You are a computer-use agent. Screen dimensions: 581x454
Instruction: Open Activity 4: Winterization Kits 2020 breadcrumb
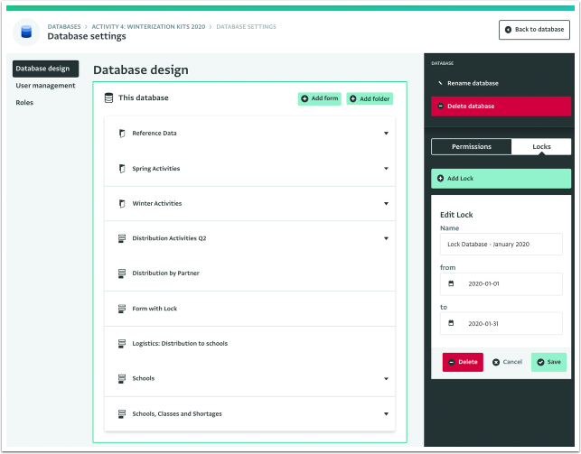tap(148, 27)
